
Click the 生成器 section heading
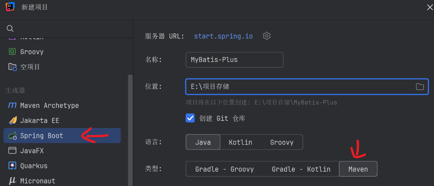click(15, 91)
